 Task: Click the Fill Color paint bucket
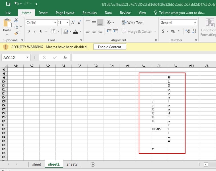tap(66, 31)
